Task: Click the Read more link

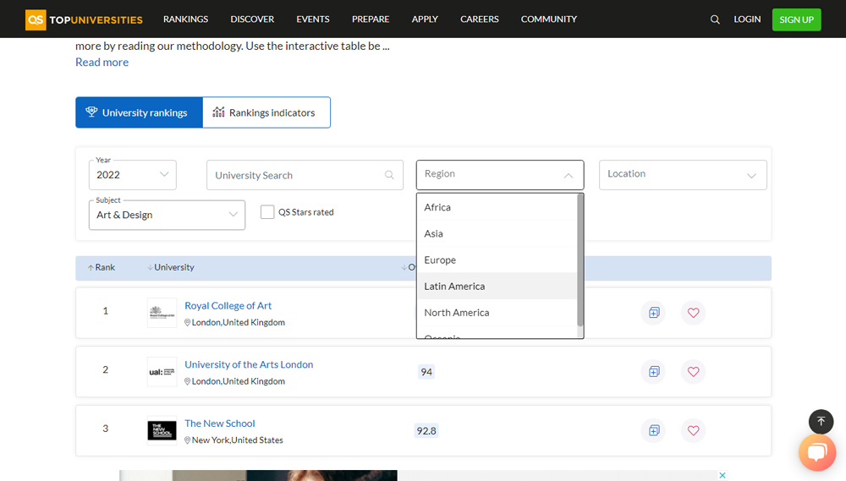Action: (x=102, y=62)
